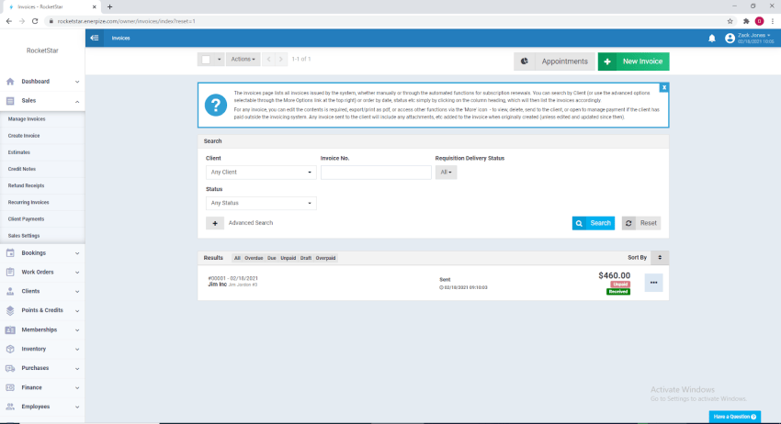The height and width of the screenshot is (424, 781).
Task: Click the Advanced Search plus icon
Action: coord(215,223)
